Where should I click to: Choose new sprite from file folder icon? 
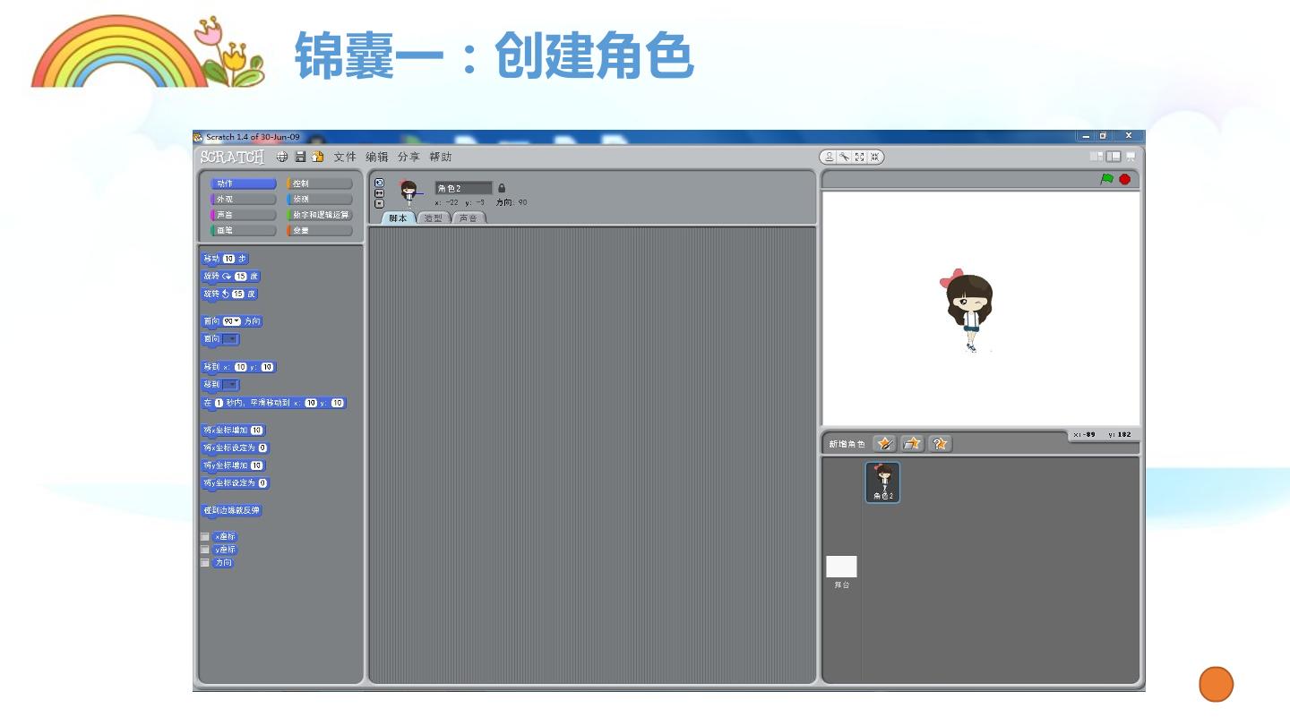(x=912, y=444)
